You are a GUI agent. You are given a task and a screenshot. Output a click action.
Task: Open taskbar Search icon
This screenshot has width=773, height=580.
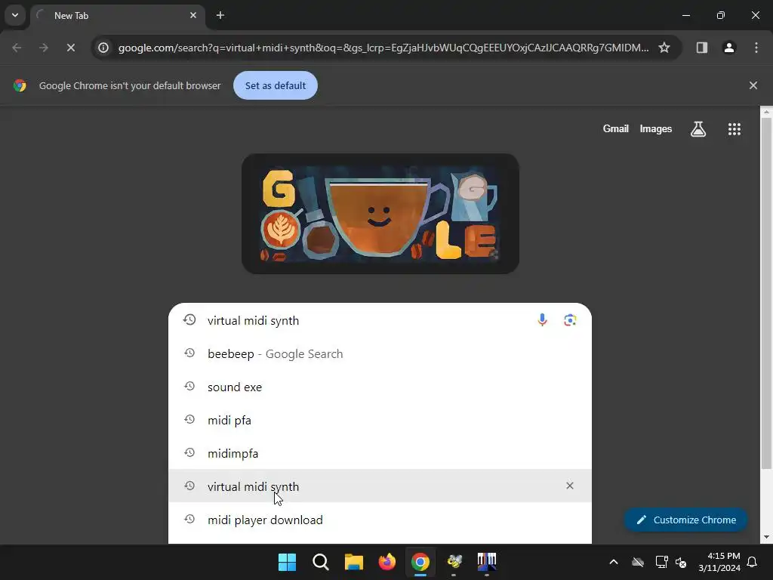click(320, 562)
